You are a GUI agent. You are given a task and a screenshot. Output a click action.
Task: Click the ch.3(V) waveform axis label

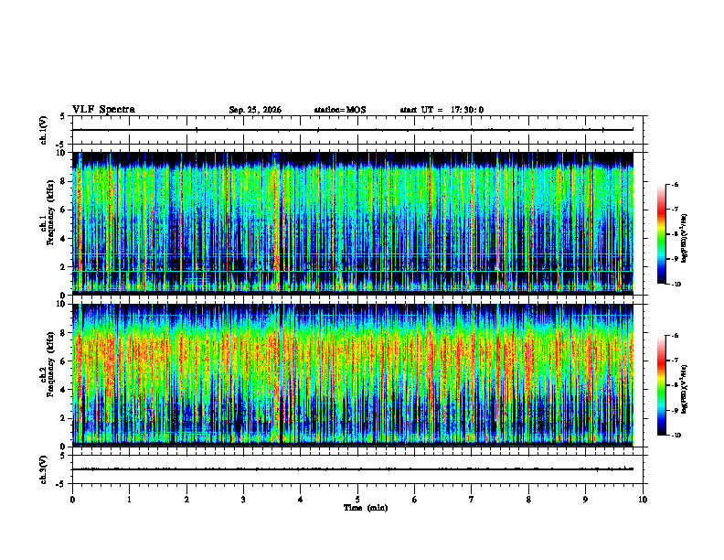(44, 469)
